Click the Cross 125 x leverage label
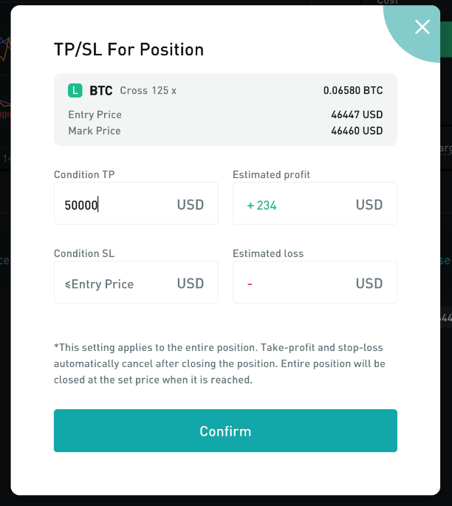 (148, 91)
